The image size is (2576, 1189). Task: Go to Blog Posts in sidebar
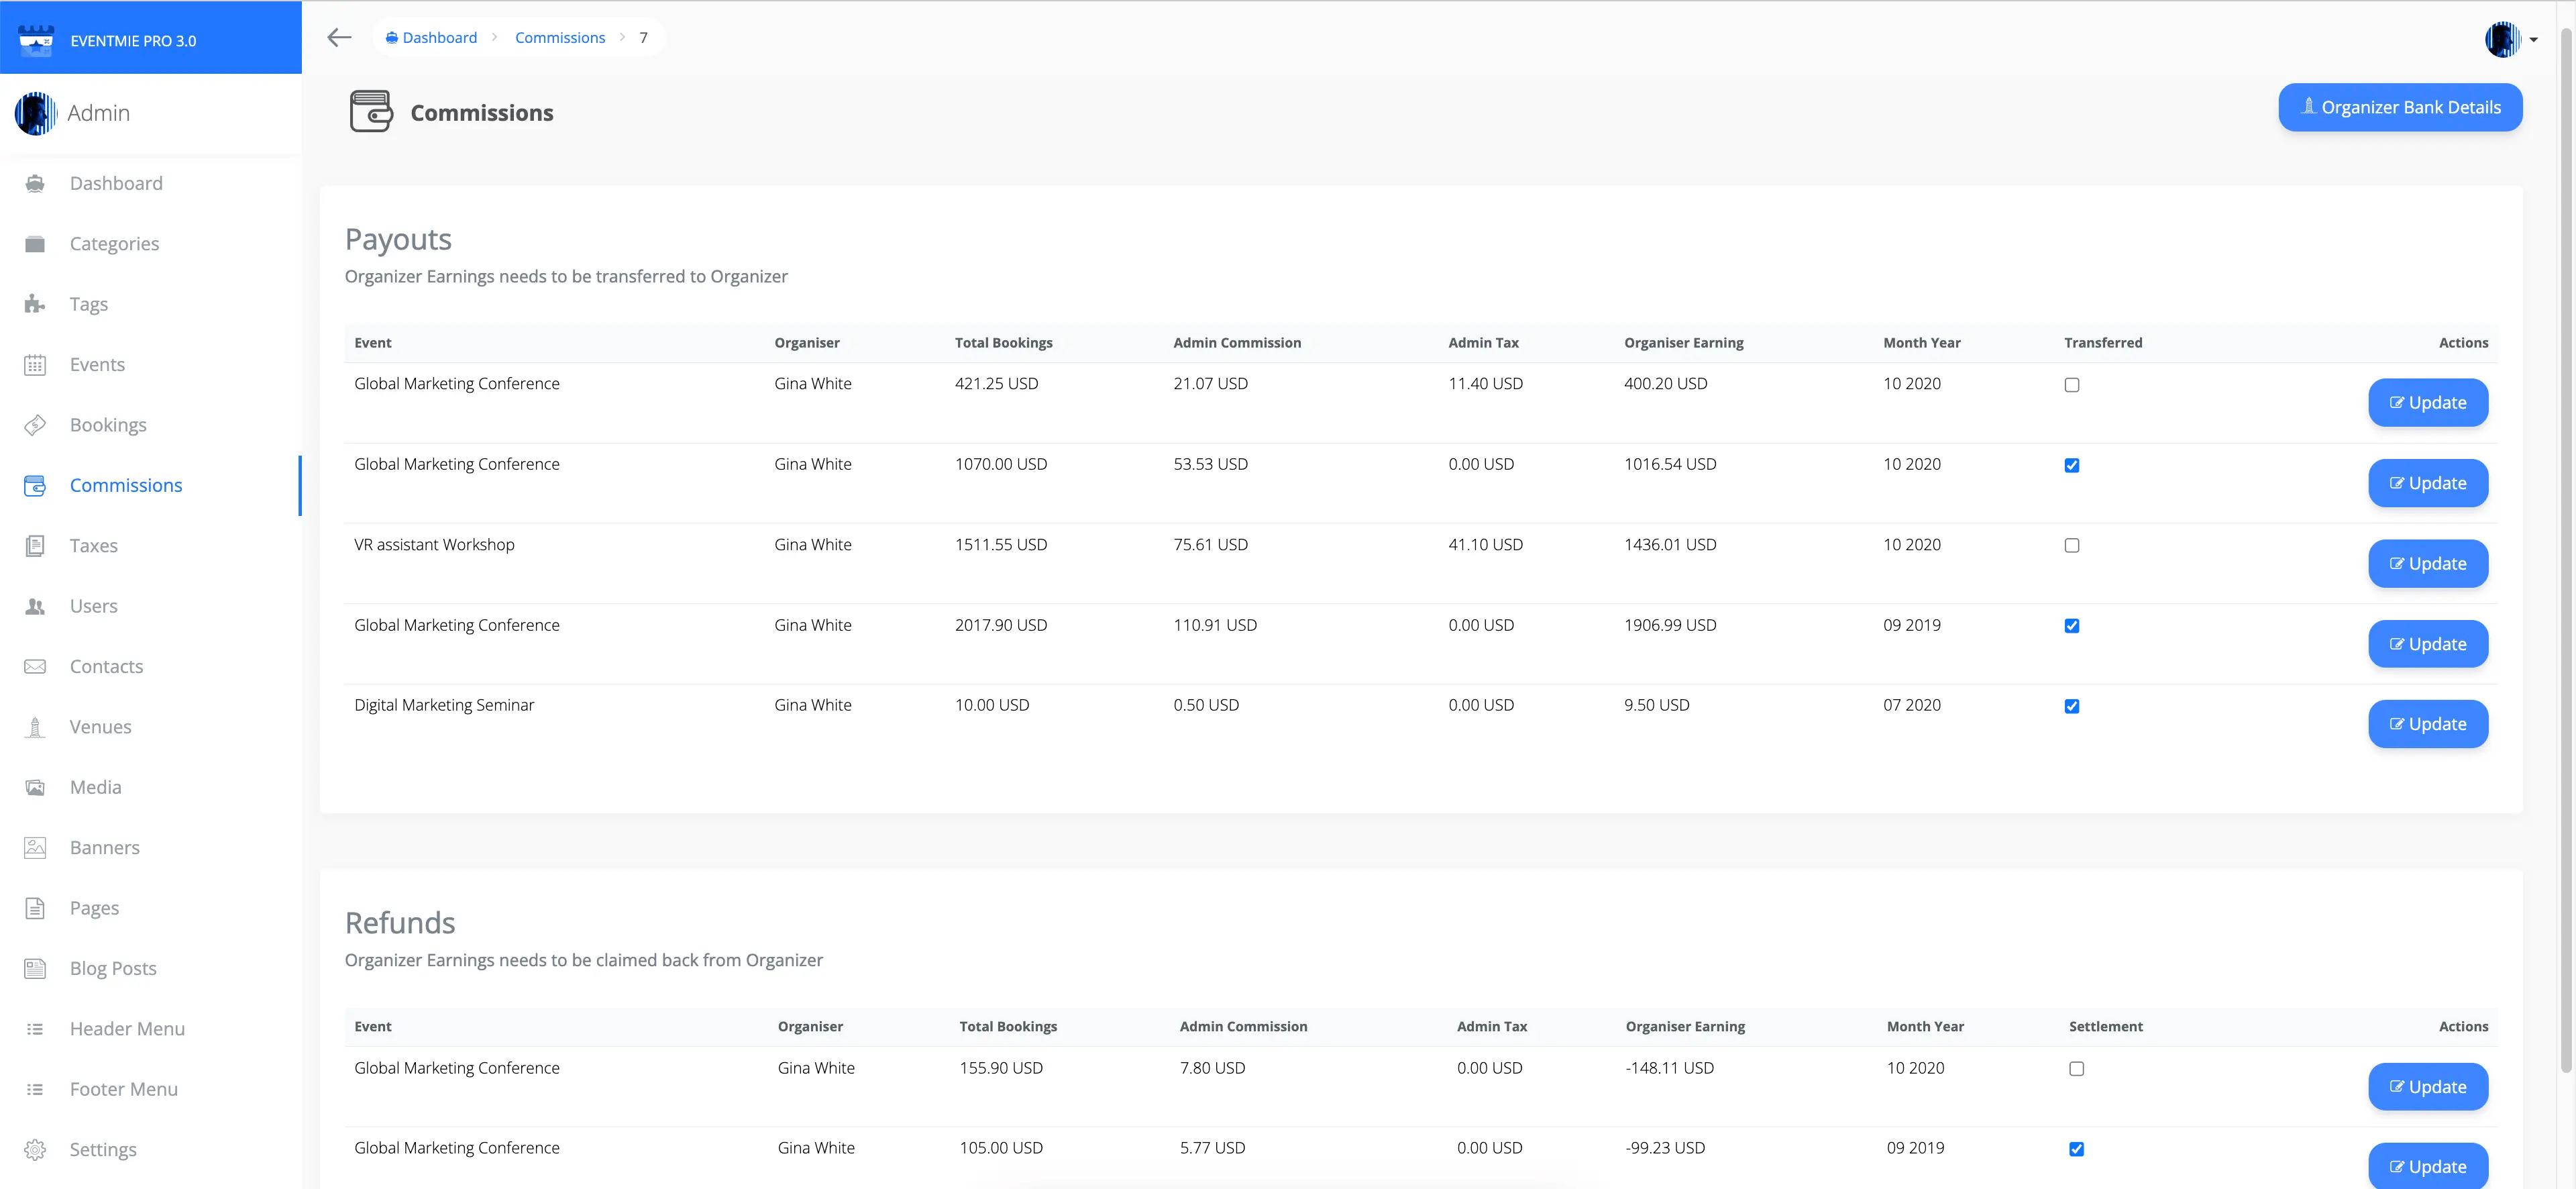(113, 969)
